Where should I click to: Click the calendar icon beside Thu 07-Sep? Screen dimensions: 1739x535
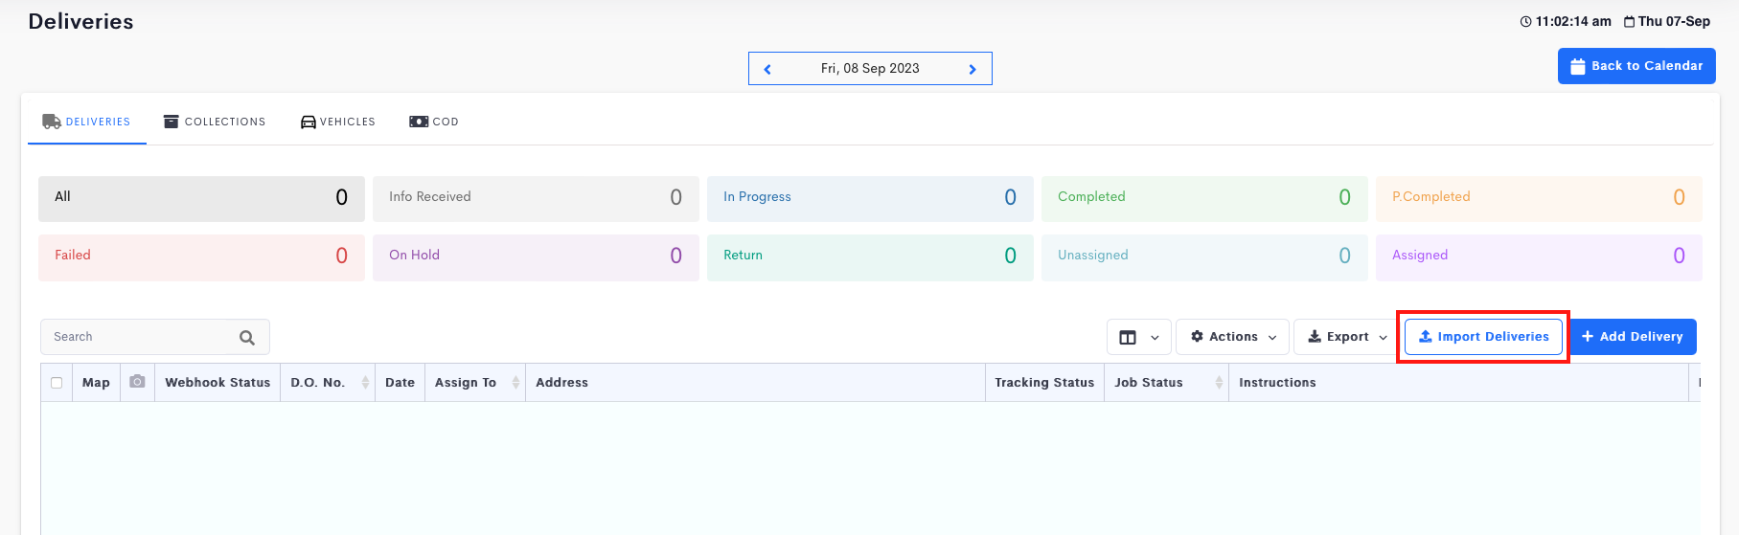click(1629, 21)
